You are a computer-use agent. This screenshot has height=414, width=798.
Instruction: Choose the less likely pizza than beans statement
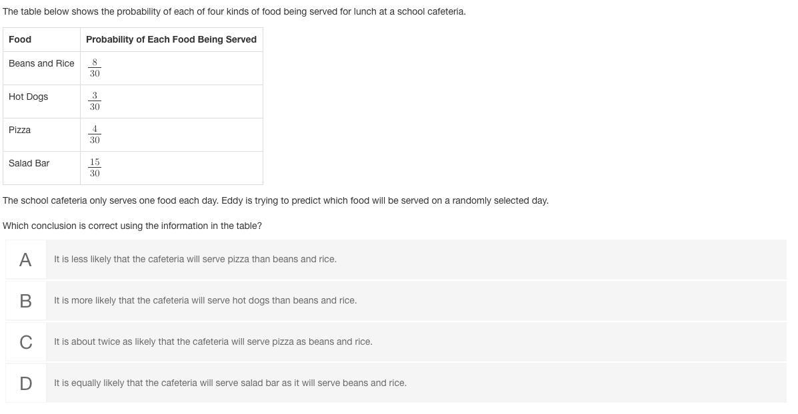[195, 259]
